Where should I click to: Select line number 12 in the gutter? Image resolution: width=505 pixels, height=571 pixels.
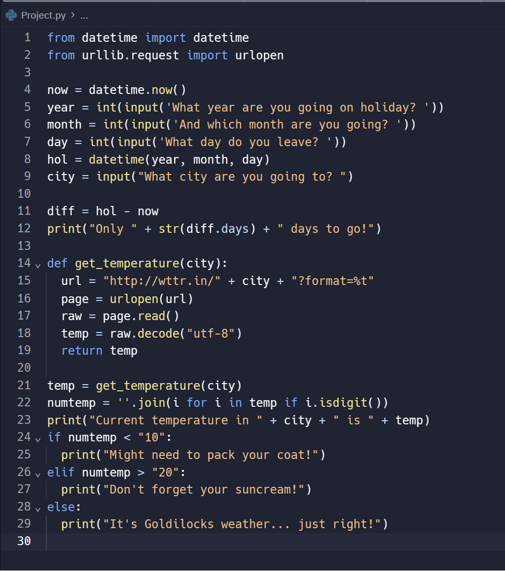point(24,228)
